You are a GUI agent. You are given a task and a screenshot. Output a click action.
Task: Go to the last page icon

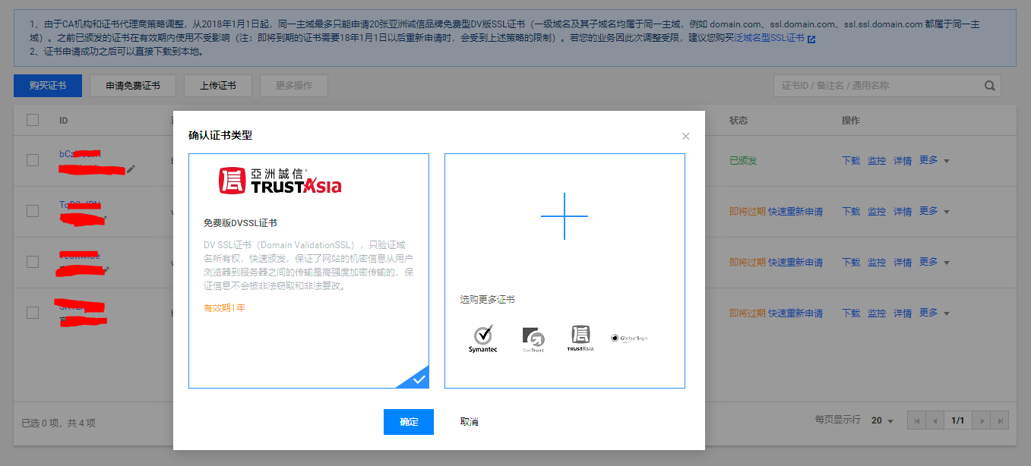click(1001, 420)
